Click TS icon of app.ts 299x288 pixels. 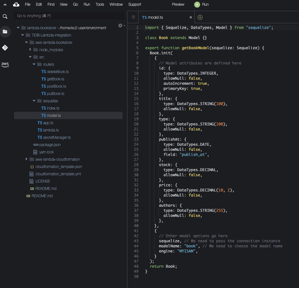coord(40,123)
